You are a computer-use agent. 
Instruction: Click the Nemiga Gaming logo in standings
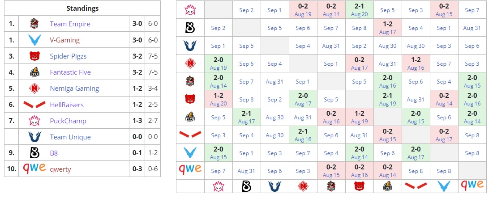tap(34, 88)
